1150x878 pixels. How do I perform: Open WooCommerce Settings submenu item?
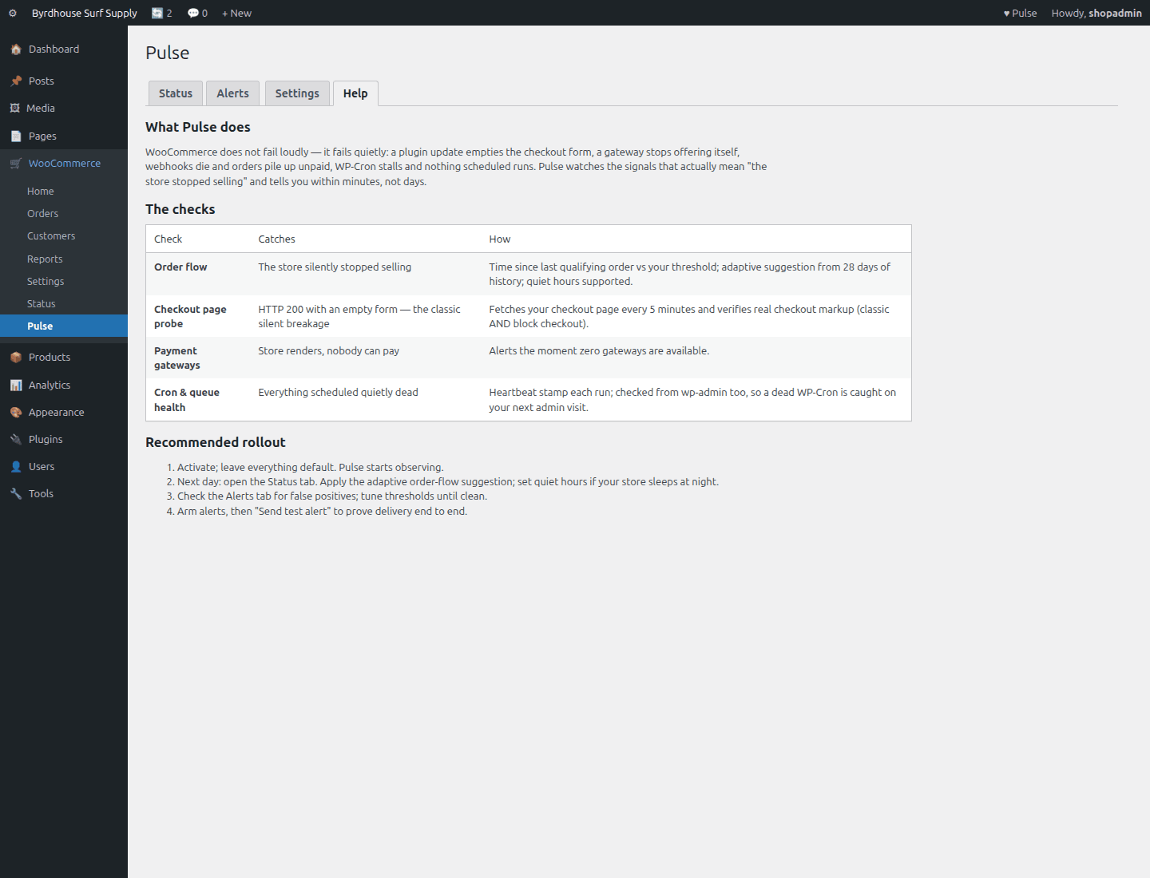point(64,282)
